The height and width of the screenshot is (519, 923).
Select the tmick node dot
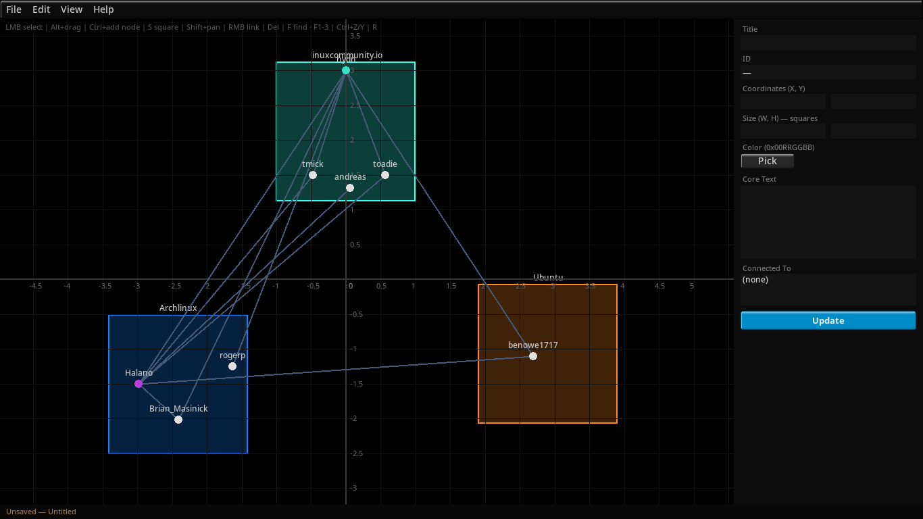point(313,175)
